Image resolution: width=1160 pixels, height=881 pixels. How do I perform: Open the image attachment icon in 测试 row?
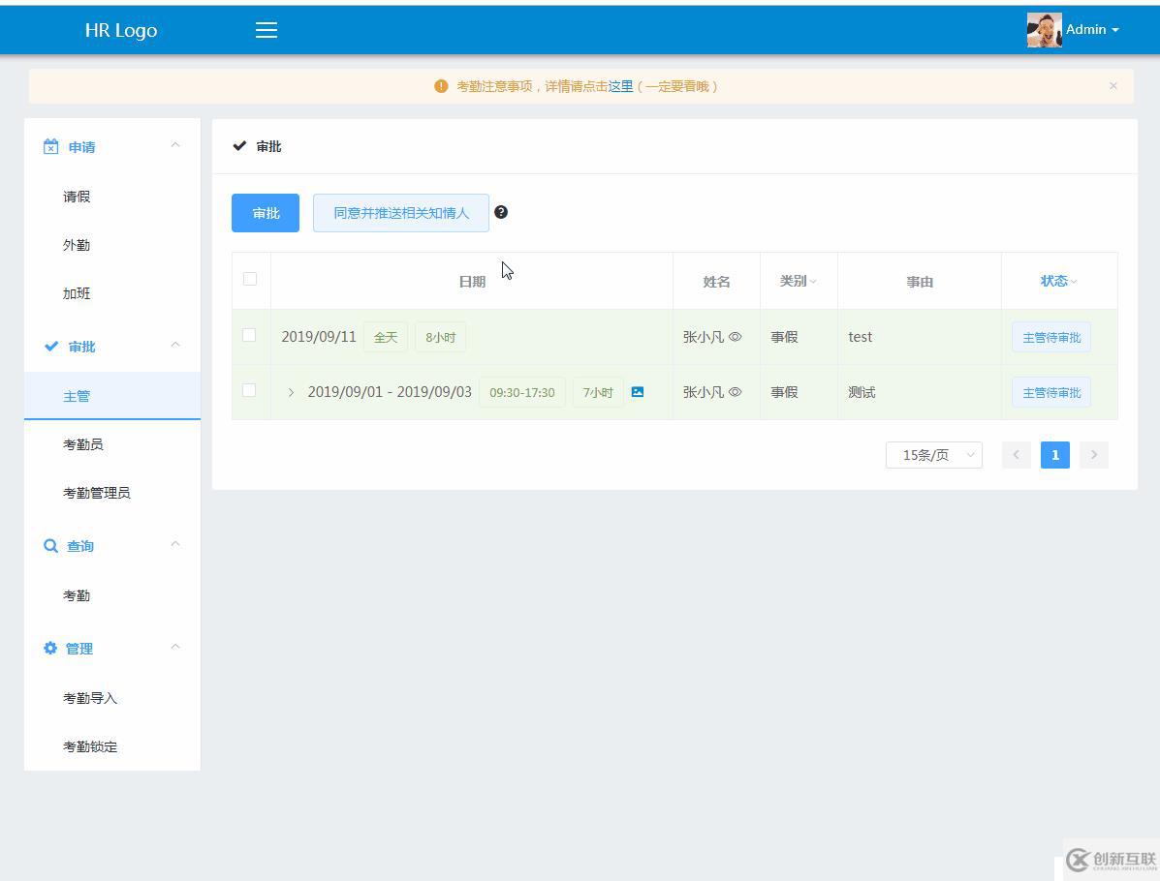pyautogui.click(x=638, y=392)
